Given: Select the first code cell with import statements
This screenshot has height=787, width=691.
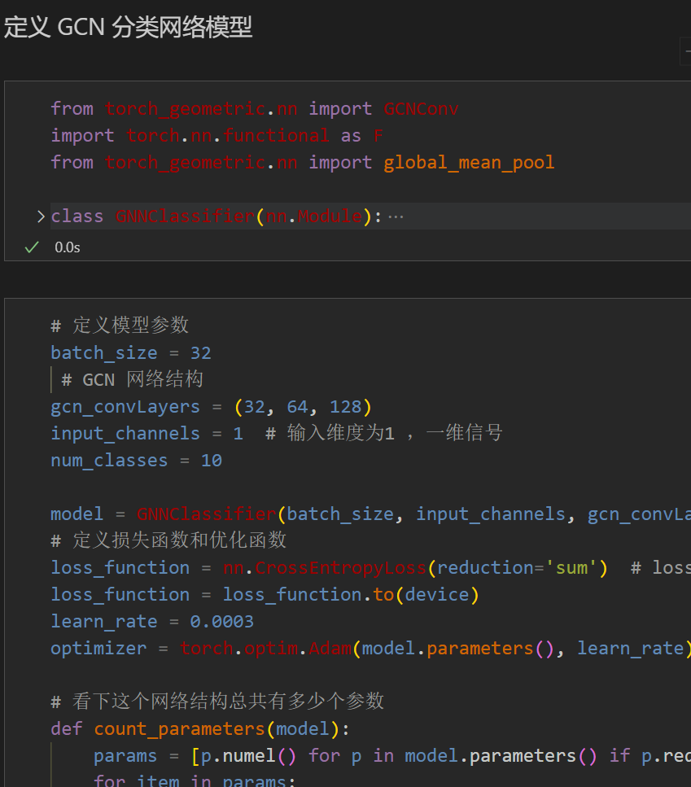Looking at the screenshot, I should [326, 134].
